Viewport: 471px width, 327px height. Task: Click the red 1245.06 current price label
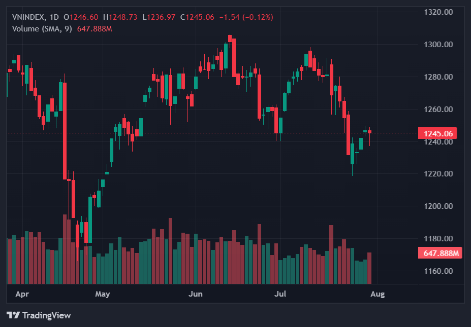[437, 133]
